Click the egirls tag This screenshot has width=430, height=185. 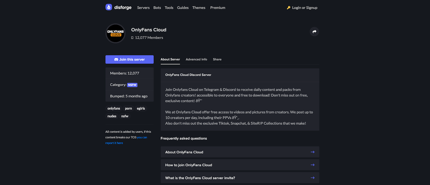pyautogui.click(x=141, y=108)
